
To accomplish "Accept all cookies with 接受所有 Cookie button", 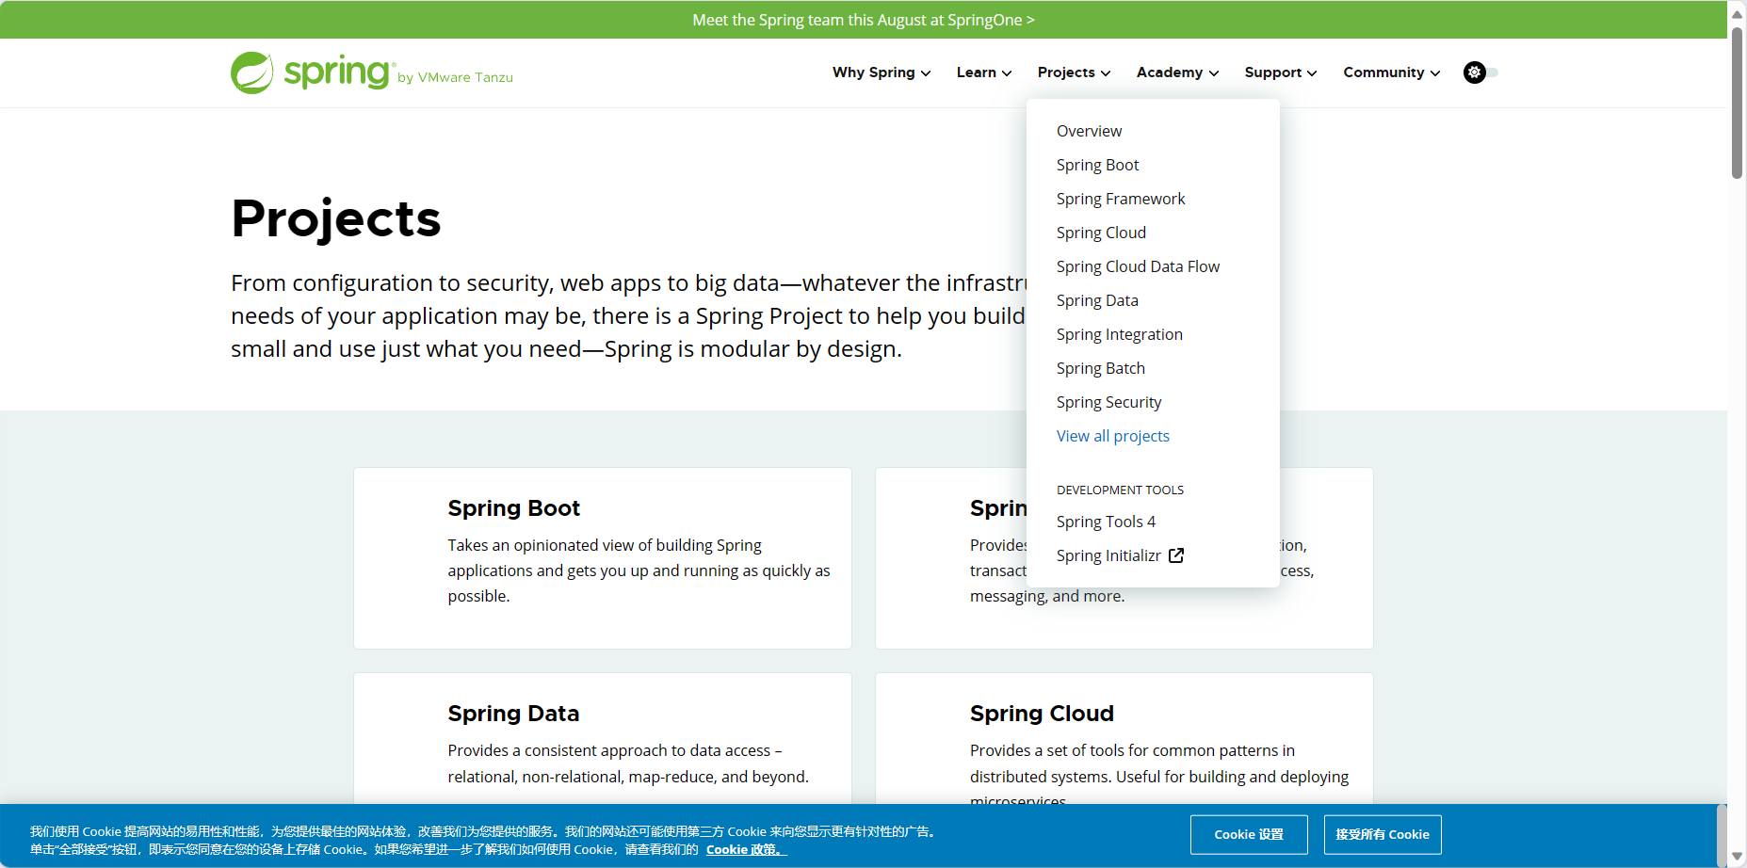I will pos(1383,834).
